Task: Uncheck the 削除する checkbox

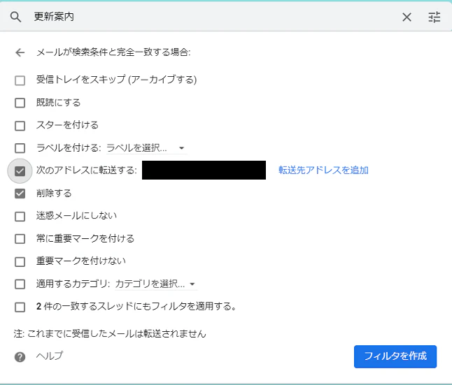Action: coord(20,194)
